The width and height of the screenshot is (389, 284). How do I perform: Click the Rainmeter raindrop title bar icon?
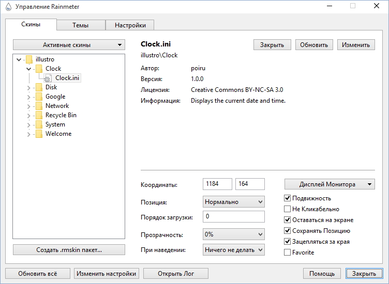point(8,7)
